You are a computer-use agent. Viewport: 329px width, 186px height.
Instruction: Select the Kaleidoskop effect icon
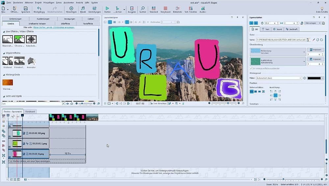(x=31, y=40)
